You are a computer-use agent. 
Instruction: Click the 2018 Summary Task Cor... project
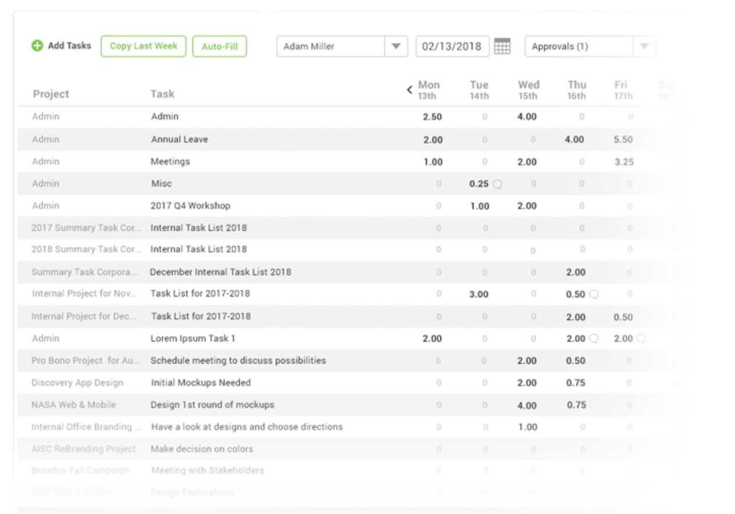pos(86,249)
